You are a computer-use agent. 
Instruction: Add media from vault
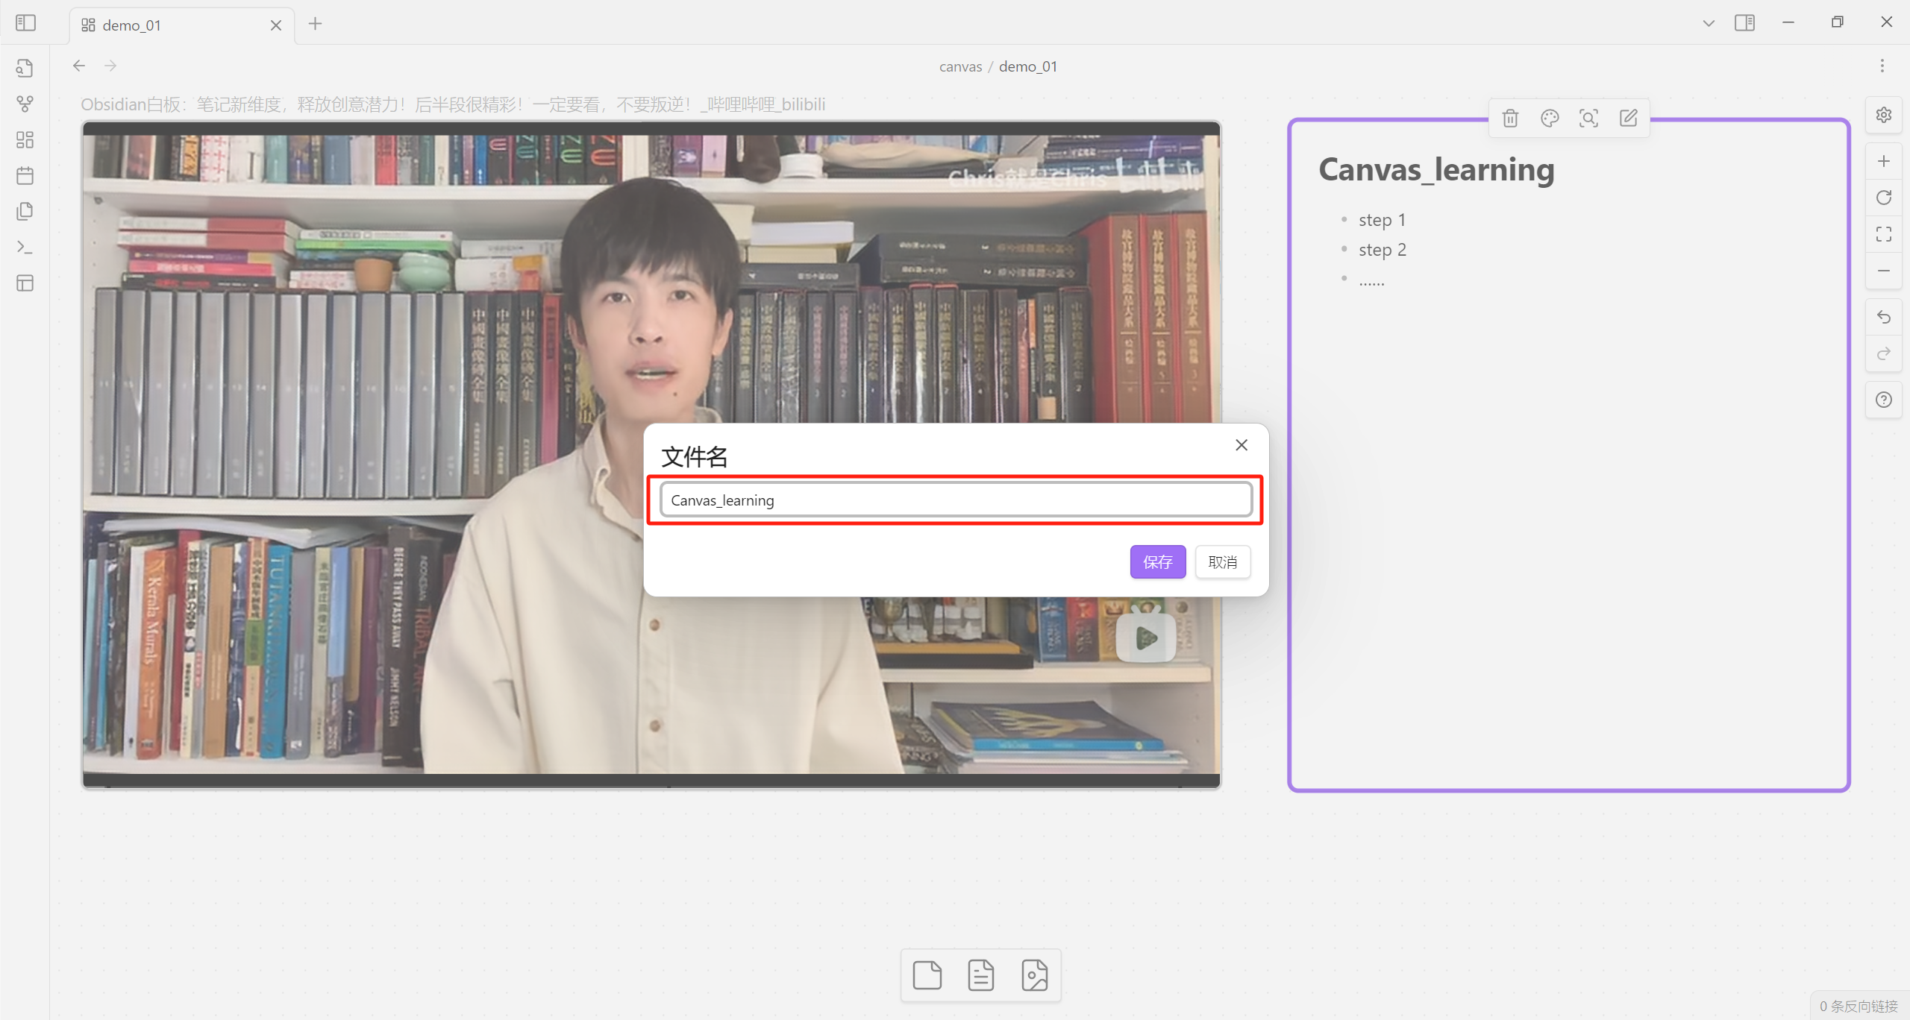(x=1034, y=975)
